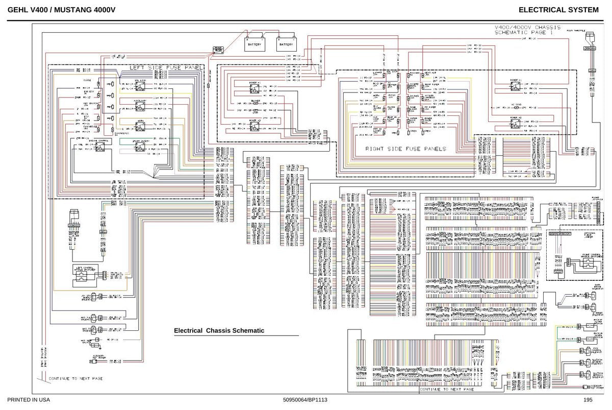Click the Foot Throttle connector symbol
Viewport: 612px width, 410px height.
coord(590,36)
